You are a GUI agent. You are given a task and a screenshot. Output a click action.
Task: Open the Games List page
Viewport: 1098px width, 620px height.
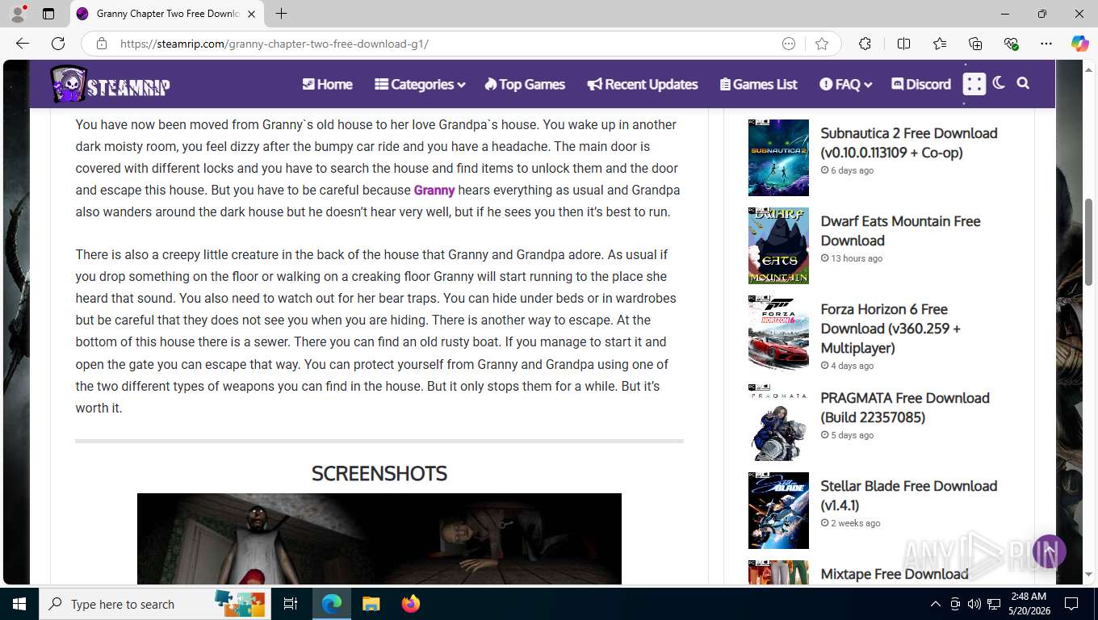758,84
